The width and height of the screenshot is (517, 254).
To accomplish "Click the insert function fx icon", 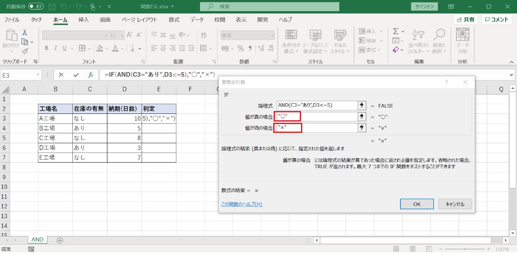I will (x=90, y=75).
